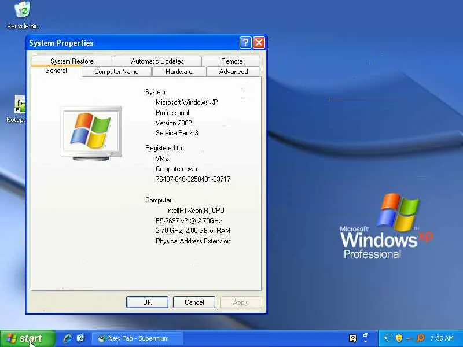The image size is (463, 347).
Task: Click the text Microsoft Windows XP
Action: coord(186,102)
